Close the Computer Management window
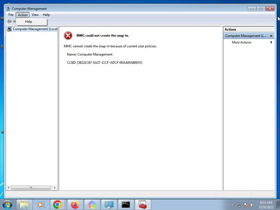 (270, 8)
